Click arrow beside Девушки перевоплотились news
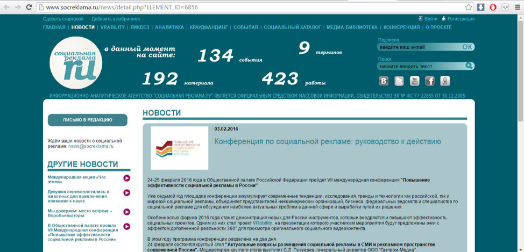This screenshot has width=524, height=252. (x=126, y=192)
